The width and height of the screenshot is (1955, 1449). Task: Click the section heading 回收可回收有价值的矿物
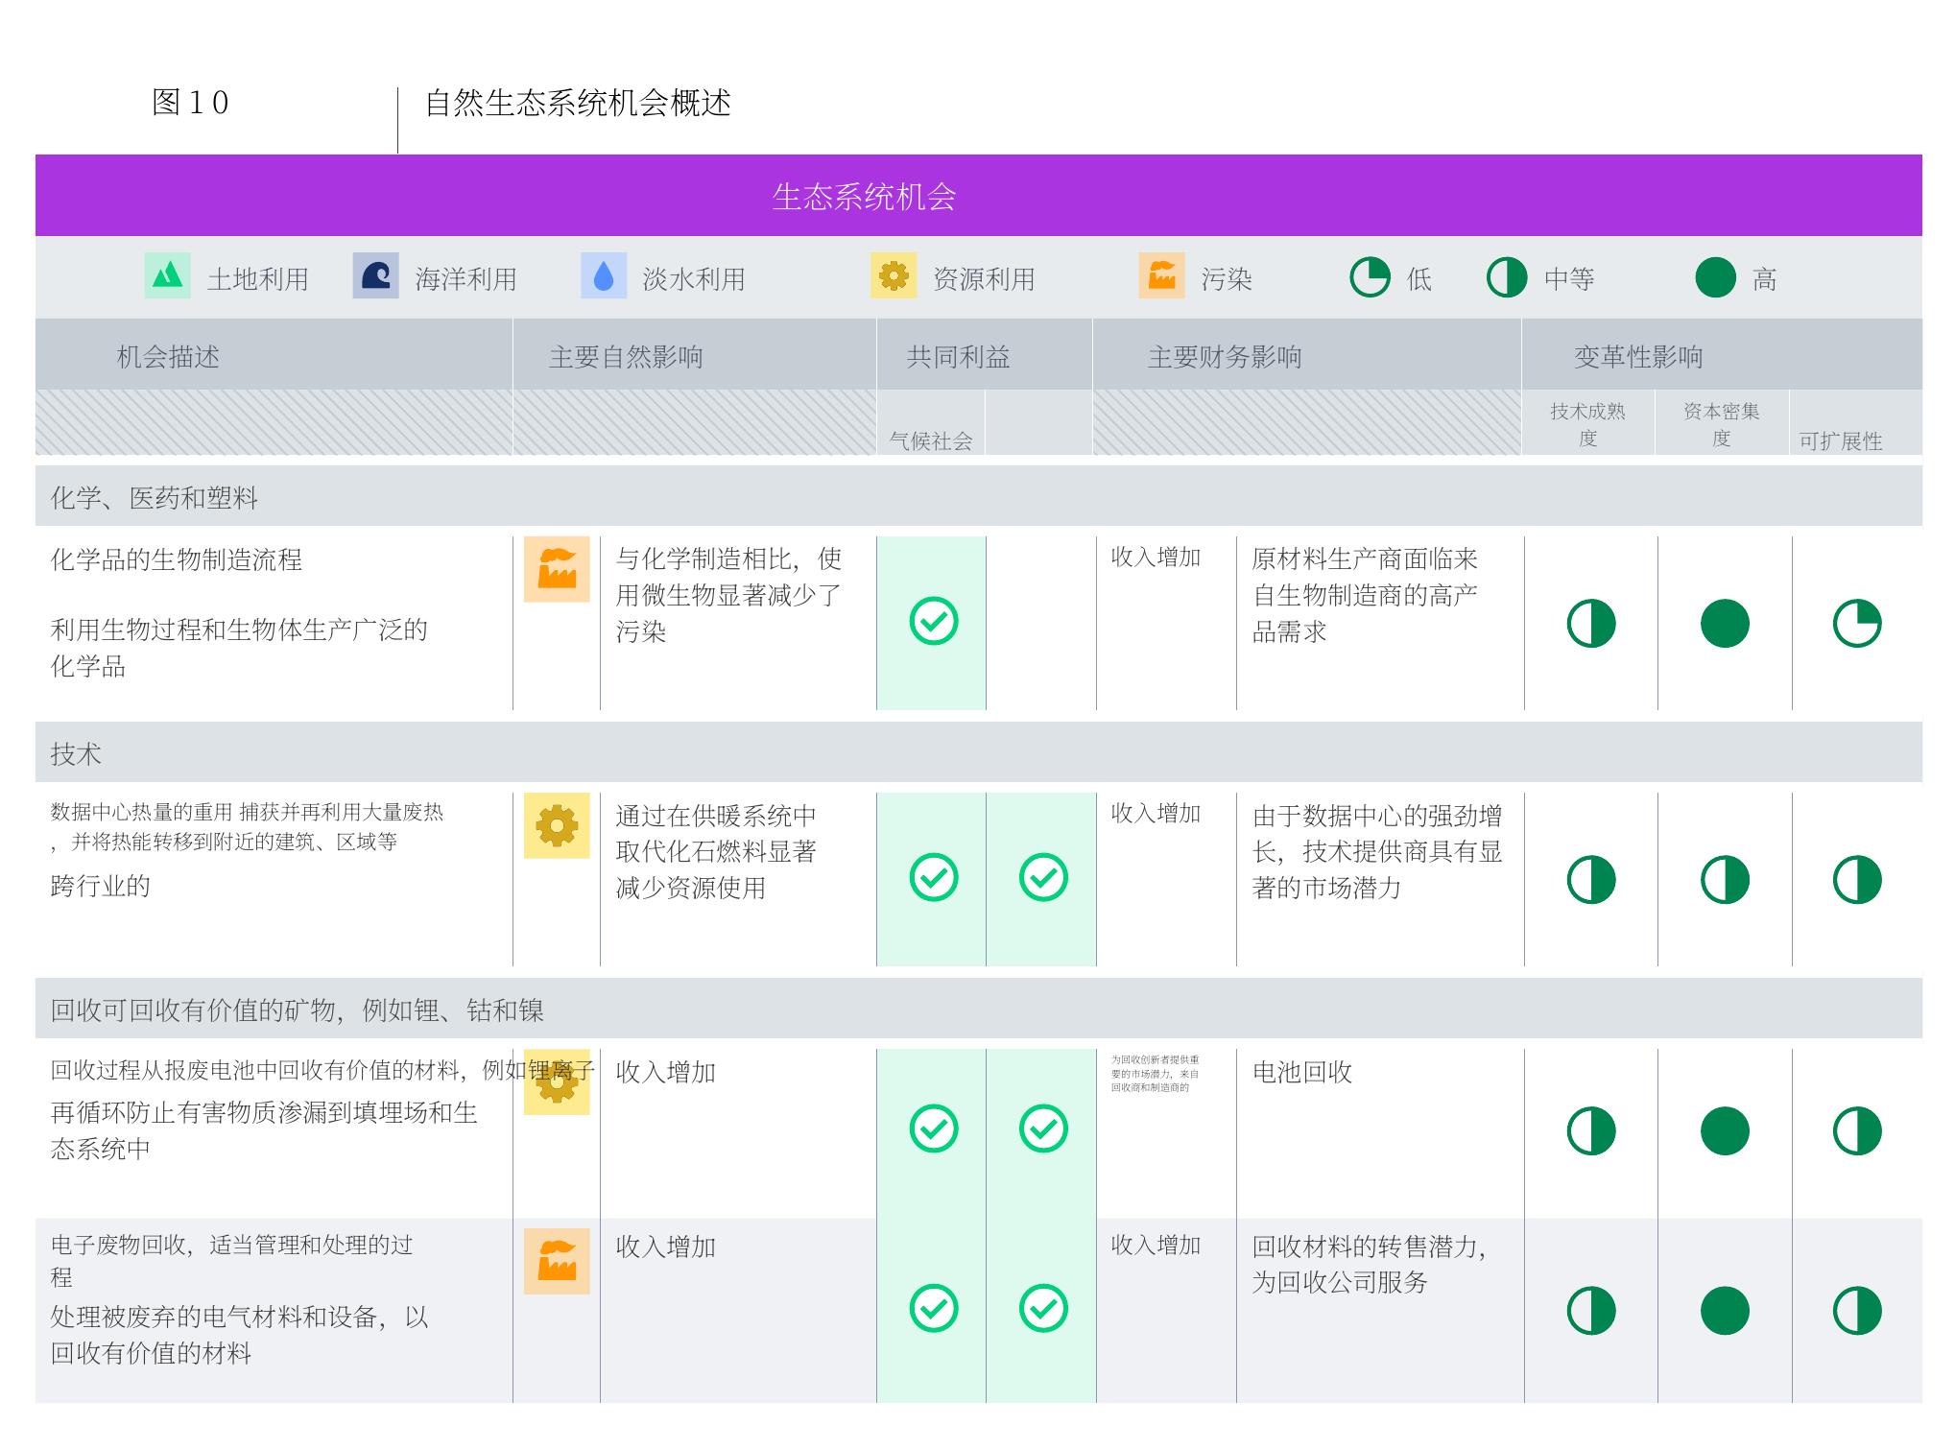297,1010
